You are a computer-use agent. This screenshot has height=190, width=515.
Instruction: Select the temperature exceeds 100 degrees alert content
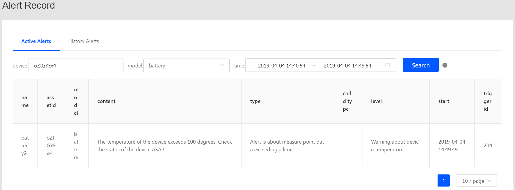pyautogui.click(x=164, y=146)
